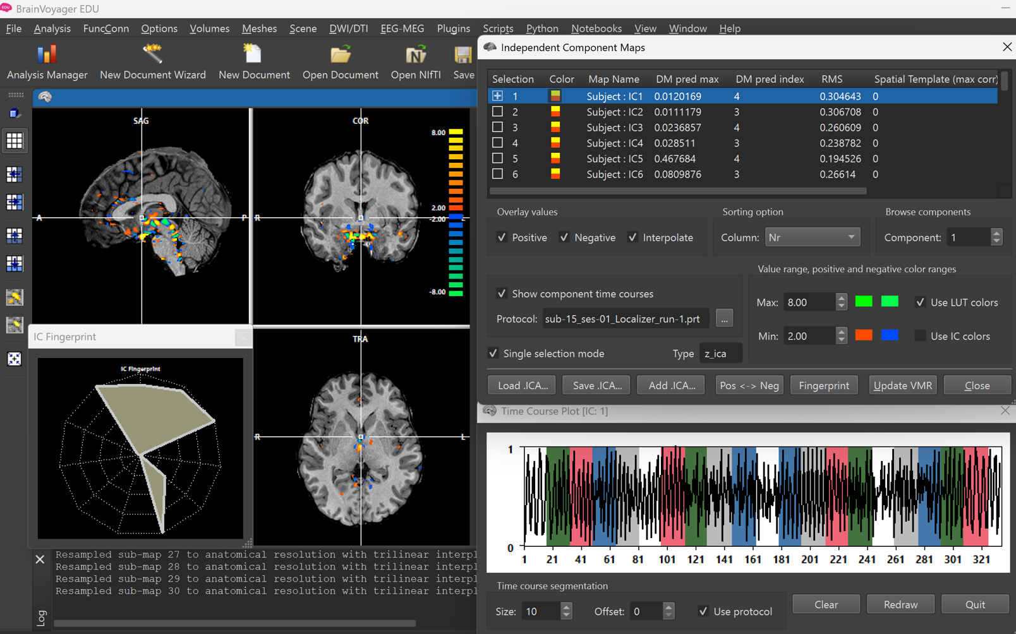Increment the Browse Component number stepper

[996, 233]
